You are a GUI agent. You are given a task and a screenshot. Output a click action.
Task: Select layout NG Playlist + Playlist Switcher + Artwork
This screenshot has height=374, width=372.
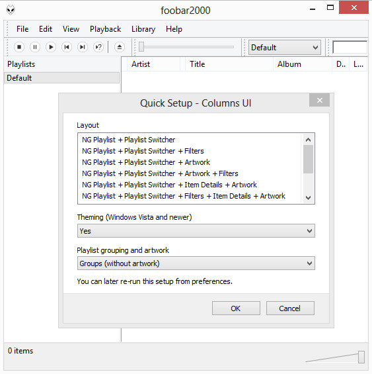[146, 162]
